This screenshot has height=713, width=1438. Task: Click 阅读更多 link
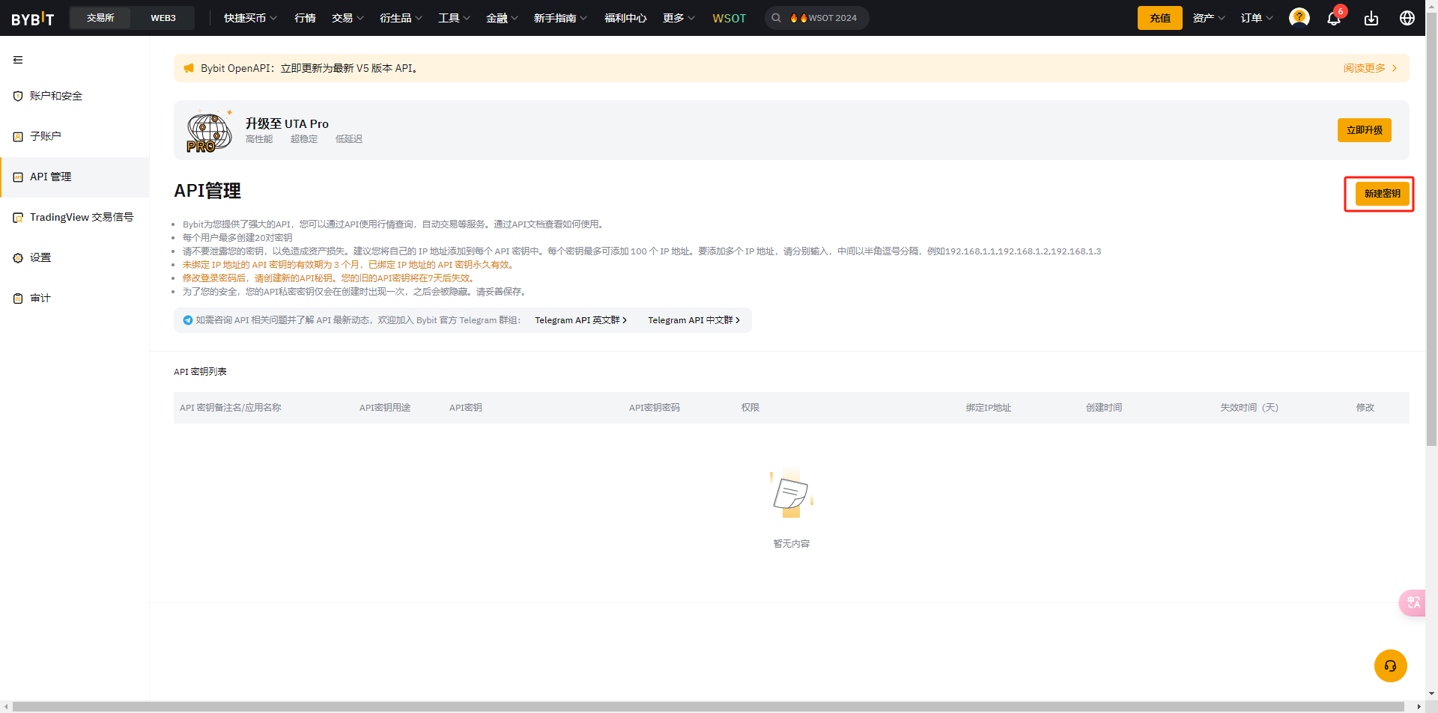click(x=1370, y=68)
